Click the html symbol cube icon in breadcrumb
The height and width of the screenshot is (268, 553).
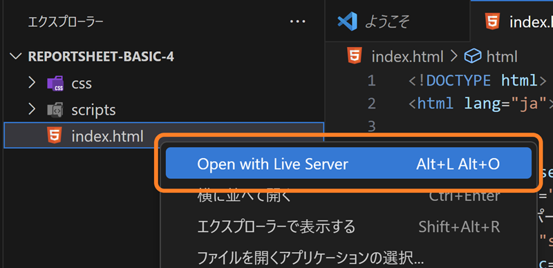tap(473, 57)
